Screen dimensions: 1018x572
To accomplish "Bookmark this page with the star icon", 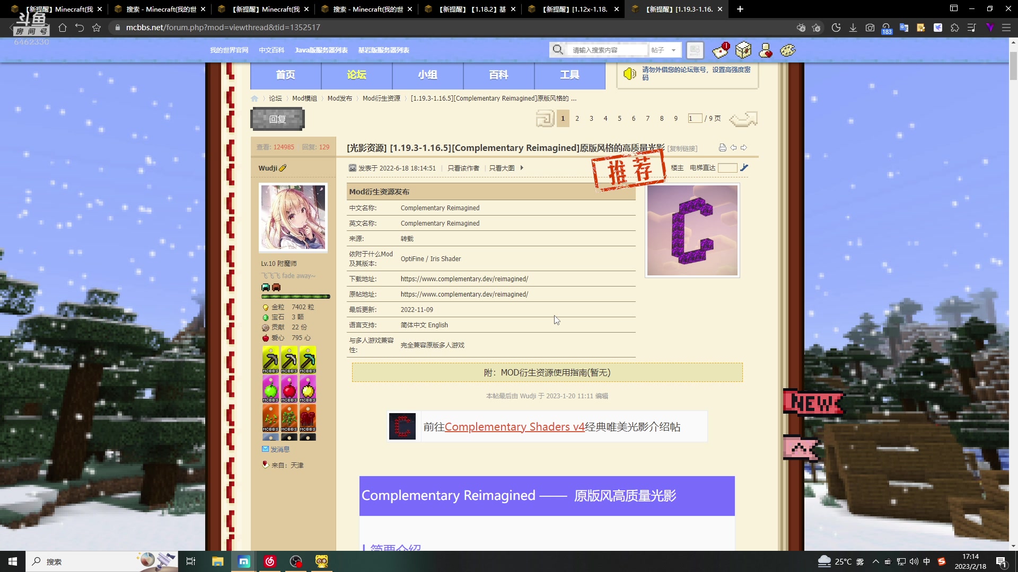I will 96,28.
